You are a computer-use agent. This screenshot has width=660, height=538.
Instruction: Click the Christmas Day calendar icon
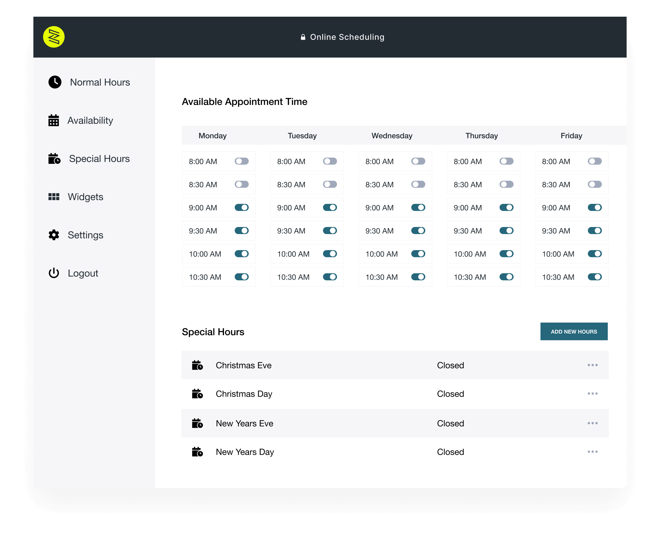pos(197,394)
